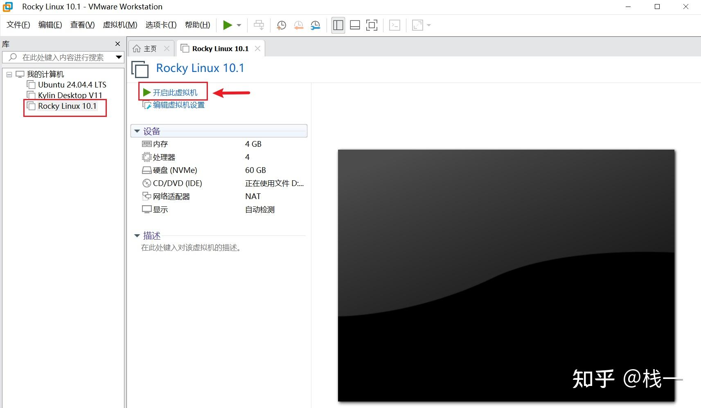Open the 选项卡(T) menu

161,25
